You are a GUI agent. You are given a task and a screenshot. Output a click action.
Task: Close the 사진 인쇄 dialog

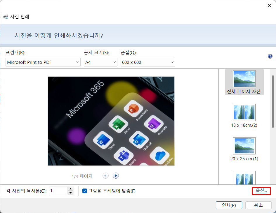pyautogui.click(x=269, y=6)
